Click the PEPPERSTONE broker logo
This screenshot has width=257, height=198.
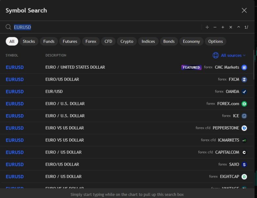tap(244, 128)
